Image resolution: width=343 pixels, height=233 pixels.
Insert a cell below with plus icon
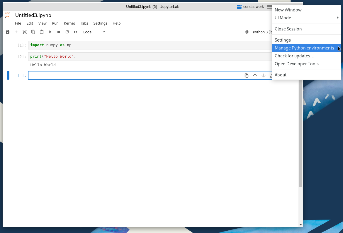coord(16,32)
